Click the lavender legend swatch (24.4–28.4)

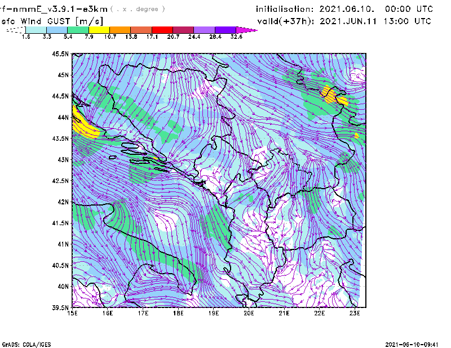204,30
